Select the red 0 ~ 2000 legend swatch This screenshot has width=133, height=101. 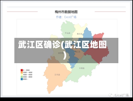pos(22,70)
